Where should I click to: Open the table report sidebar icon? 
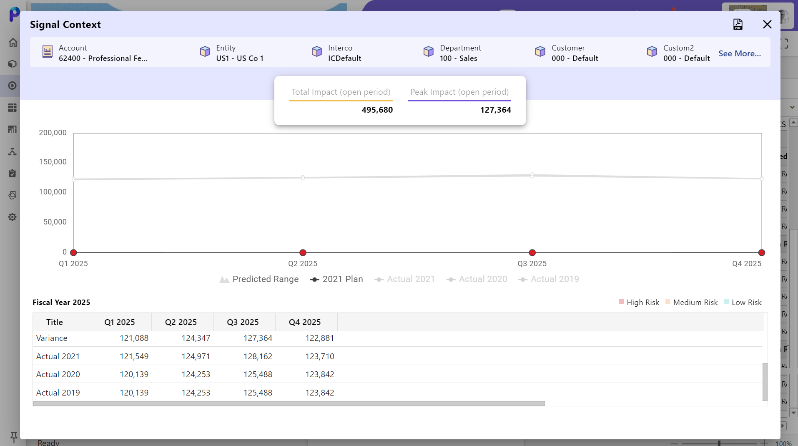click(x=13, y=129)
